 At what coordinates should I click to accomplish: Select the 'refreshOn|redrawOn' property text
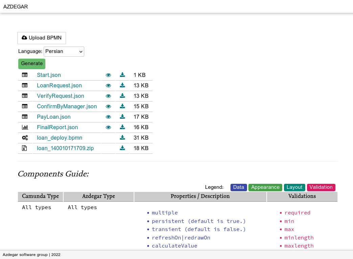coord(181,238)
